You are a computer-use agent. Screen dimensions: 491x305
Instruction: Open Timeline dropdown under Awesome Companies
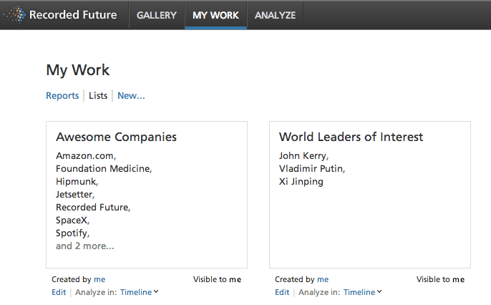(140, 292)
